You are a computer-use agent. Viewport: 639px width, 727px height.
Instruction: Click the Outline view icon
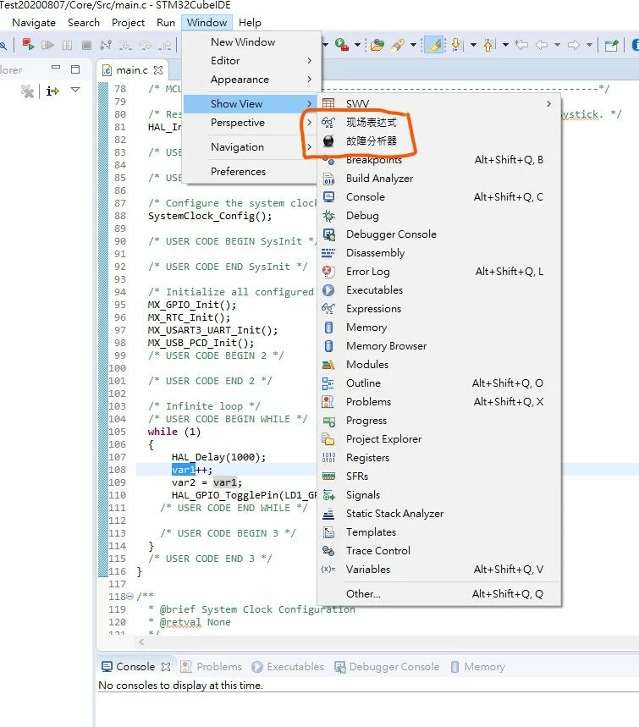coord(328,383)
